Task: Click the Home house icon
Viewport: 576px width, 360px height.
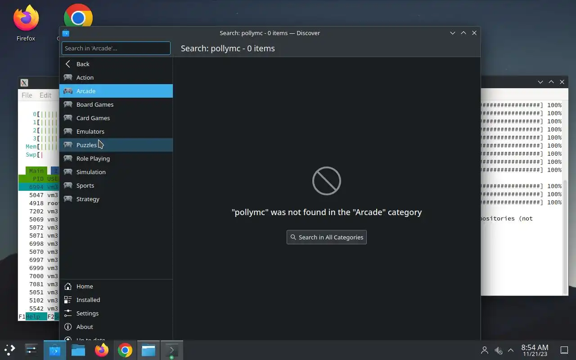Action: [68, 286]
